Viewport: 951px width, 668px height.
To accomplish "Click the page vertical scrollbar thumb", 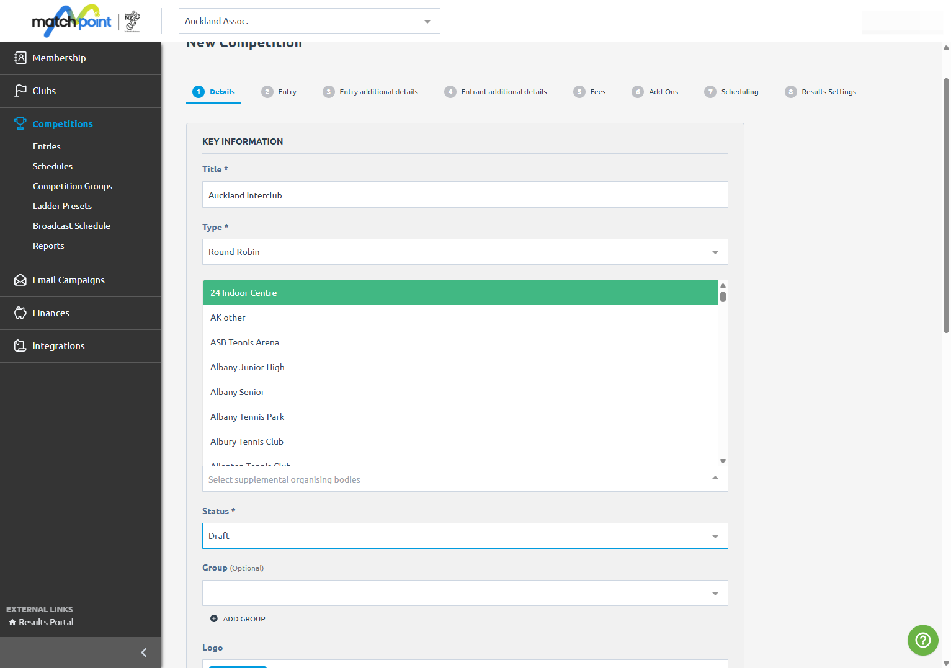I will [946, 205].
